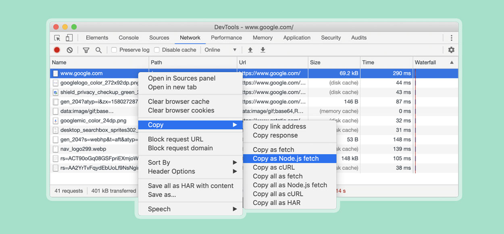Select Copy all as Node.js fetch
Image resolution: width=504 pixels, height=234 pixels.
290,185
